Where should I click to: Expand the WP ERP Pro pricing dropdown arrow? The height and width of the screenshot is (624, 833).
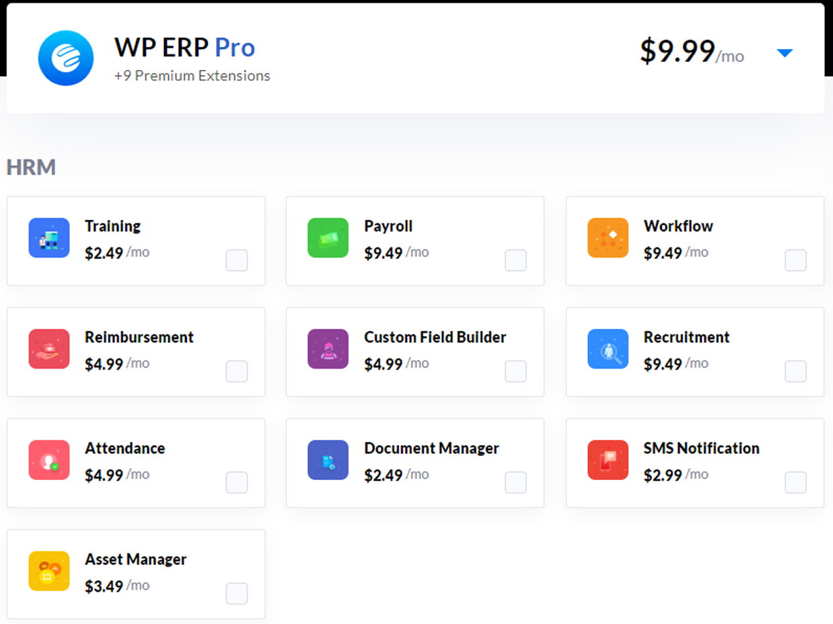(785, 53)
